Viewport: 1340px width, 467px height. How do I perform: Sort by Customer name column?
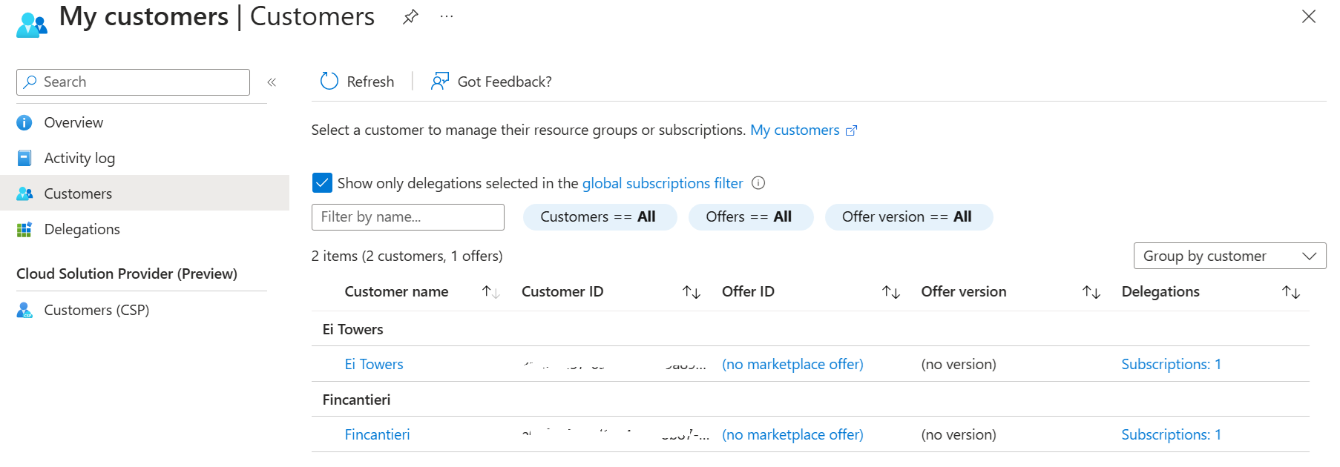click(490, 292)
